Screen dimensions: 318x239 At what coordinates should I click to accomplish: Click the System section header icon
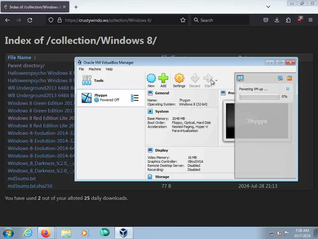150,111
